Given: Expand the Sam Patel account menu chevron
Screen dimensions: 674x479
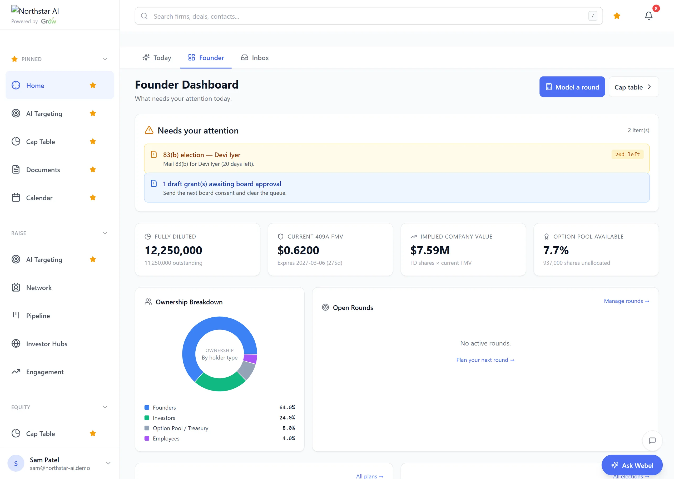Looking at the screenshot, I should tap(108, 463).
